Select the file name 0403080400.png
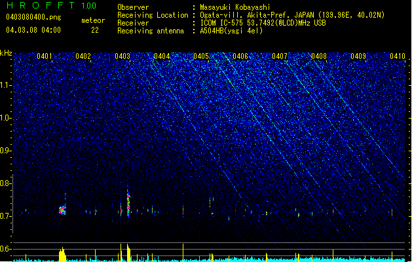Viewport: 412px width, 262px height. [x=33, y=17]
